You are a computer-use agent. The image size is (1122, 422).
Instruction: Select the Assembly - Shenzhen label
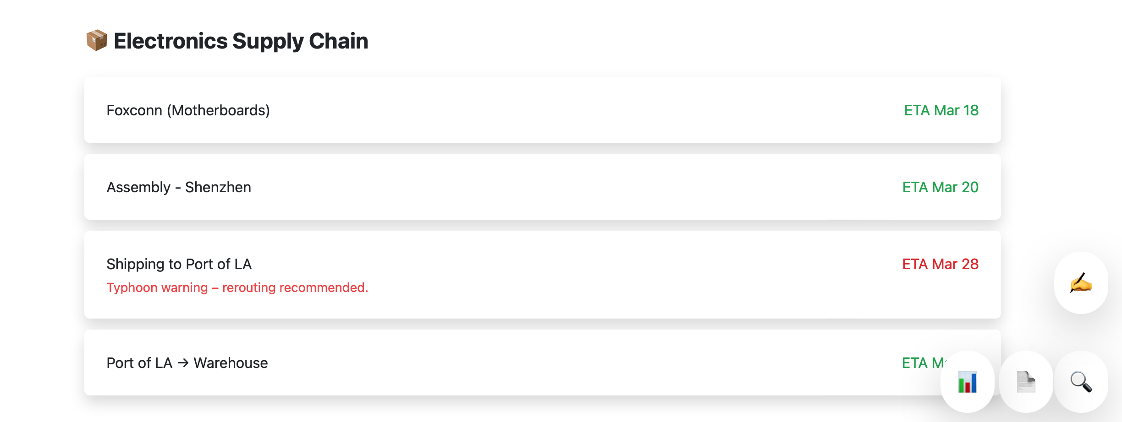(179, 187)
